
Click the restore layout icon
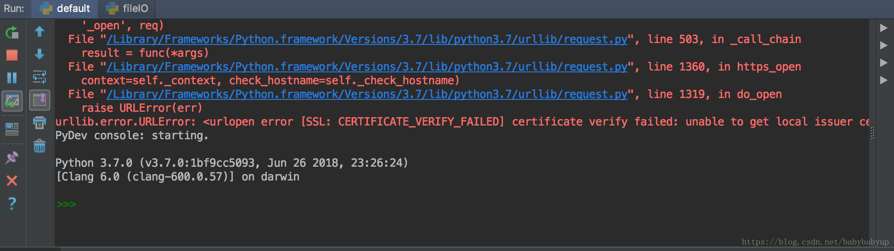point(12,129)
